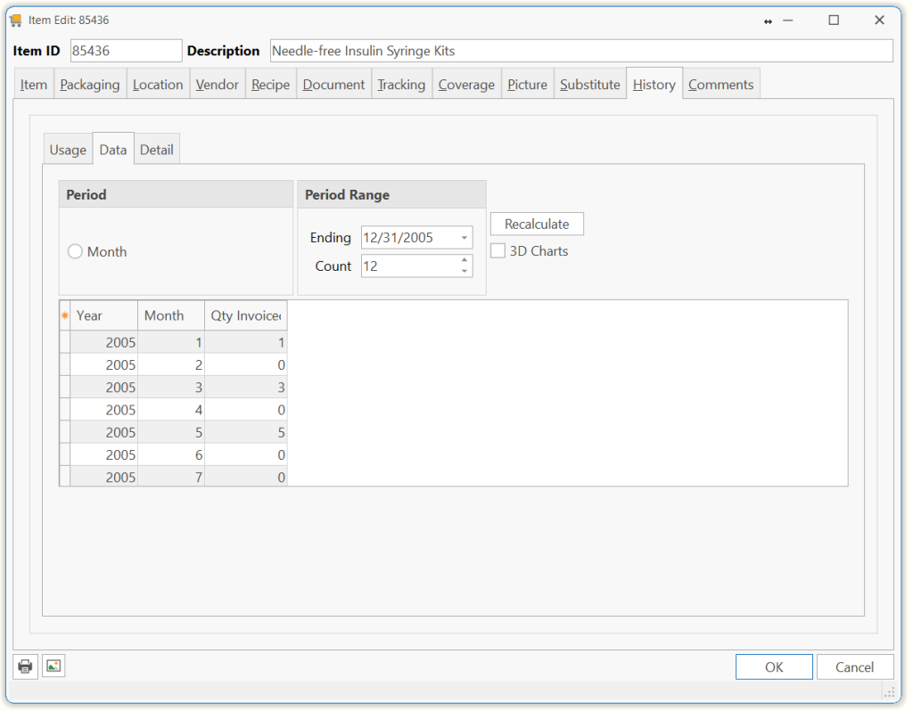Open the Picture tab
The width and height of the screenshot is (913, 711).
tap(527, 85)
